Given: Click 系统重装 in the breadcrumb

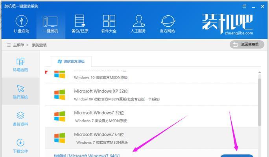Looking at the screenshot, I should click(x=39, y=45).
